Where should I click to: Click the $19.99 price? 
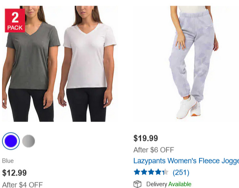coord(146,138)
